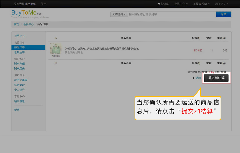Click the green handbag product thumbnail
Viewport: 240px width, 153px height.
(x=56, y=48)
